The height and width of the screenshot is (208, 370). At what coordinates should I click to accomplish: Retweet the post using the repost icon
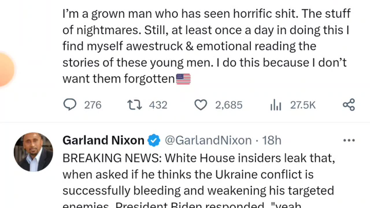point(135,105)
